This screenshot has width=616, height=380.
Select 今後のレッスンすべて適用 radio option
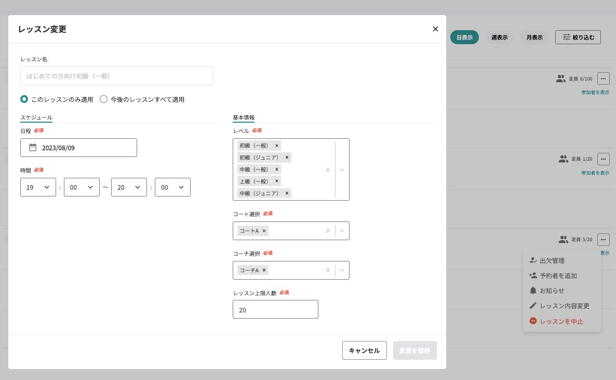click(104, 99)
